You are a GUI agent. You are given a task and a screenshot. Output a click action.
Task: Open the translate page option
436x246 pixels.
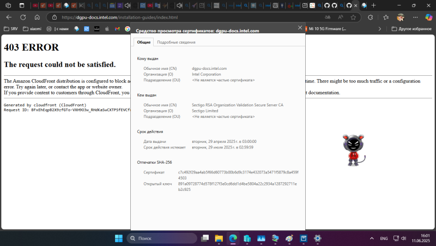click(x=328, y=17)
